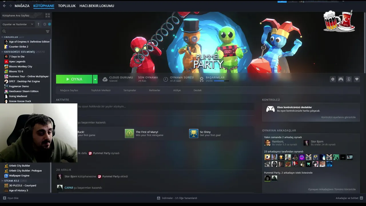Toggle the recent activity clock filter
This screenshot has height=206, width=366.
(x=45, y=24)
